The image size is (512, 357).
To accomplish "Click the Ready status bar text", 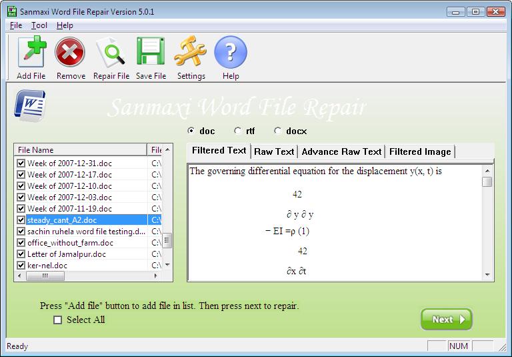I will (17, 346).
